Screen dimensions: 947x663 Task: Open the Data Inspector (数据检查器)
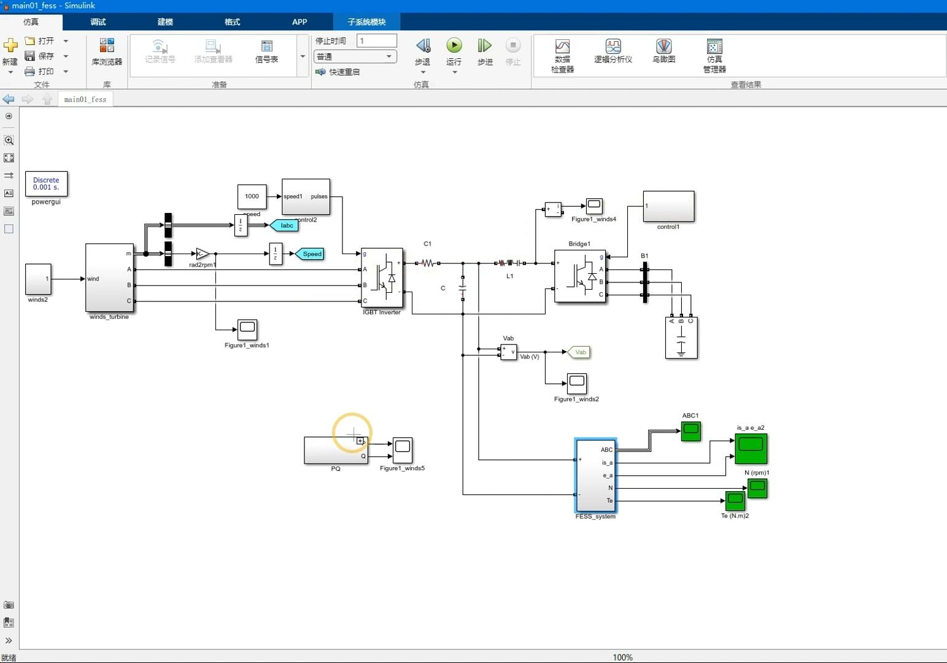[x=562, y=56]
